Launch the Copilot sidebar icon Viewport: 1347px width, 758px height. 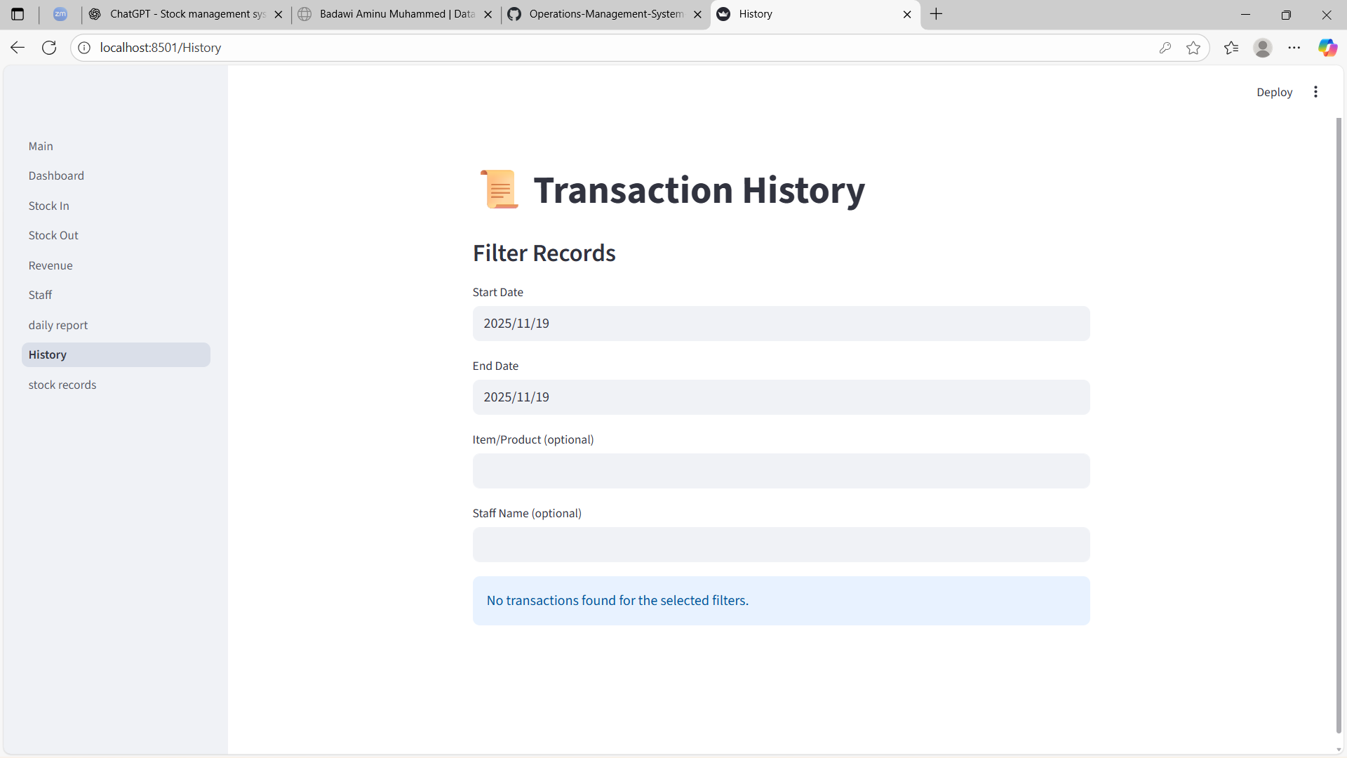(1327, 48)
